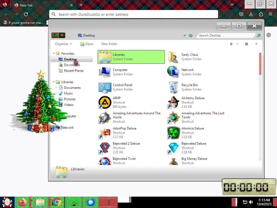The width and height of the screenshot is (277, 208).
Task: Open the views options dropdown arrow
Action: point(238,44)
